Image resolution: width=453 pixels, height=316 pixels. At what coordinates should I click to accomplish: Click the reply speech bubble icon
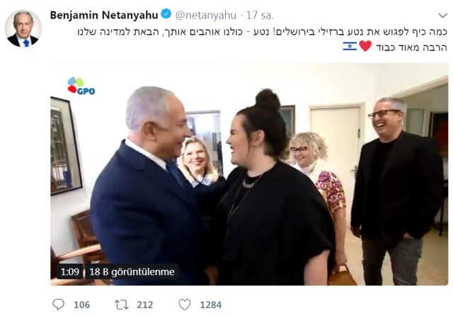[58, 305]
